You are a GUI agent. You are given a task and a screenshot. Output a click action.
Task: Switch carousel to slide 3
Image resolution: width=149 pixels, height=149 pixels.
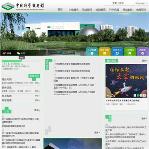(x=141, y=96)
